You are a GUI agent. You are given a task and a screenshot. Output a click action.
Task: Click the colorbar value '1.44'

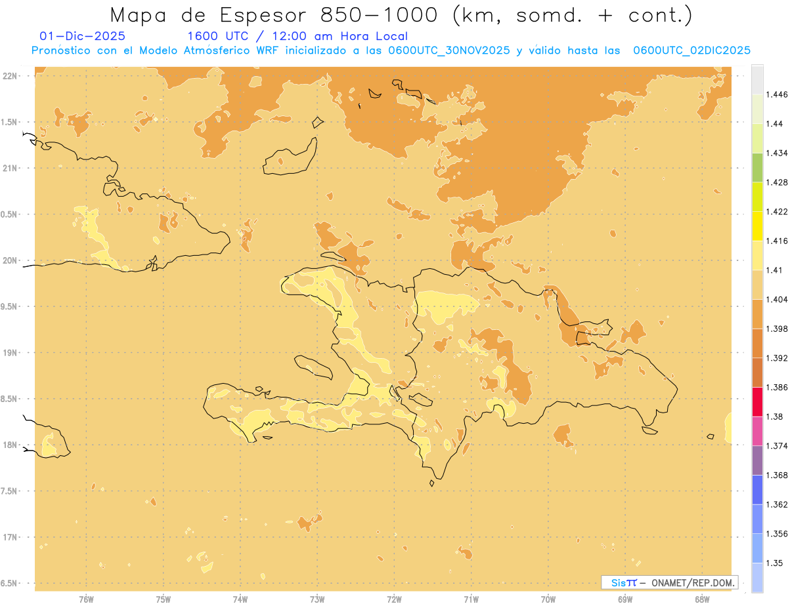(x=775, y=123)
